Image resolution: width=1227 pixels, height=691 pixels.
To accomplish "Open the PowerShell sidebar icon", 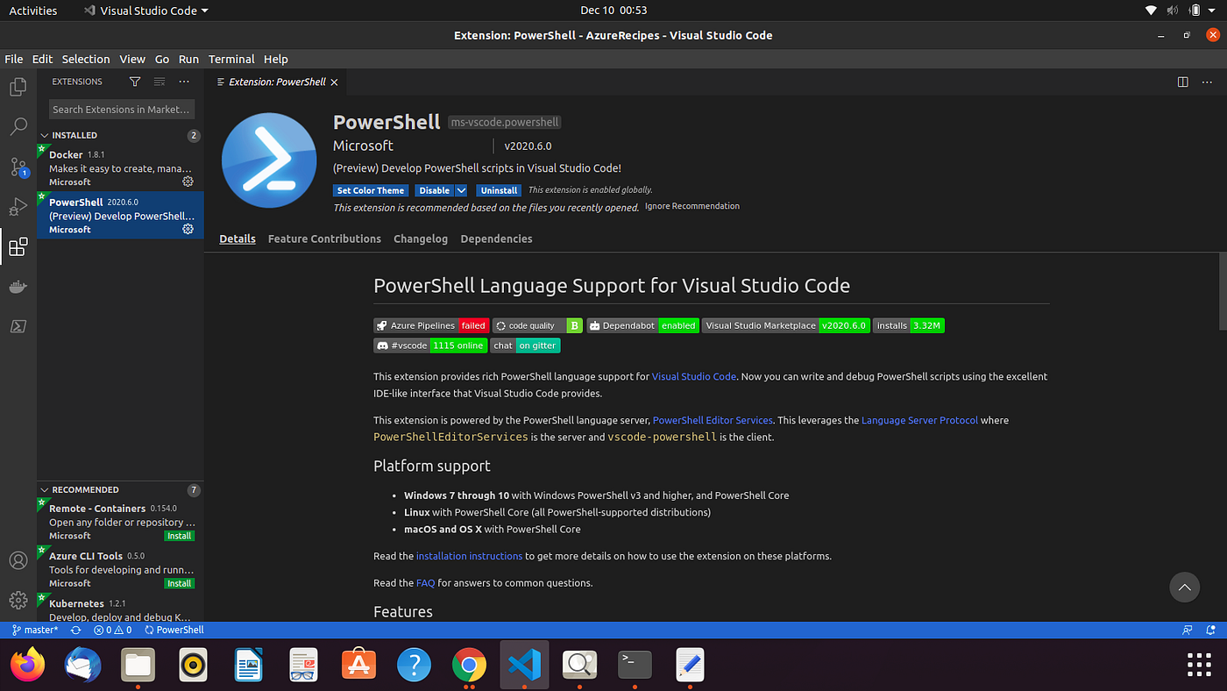I will 18,326.
